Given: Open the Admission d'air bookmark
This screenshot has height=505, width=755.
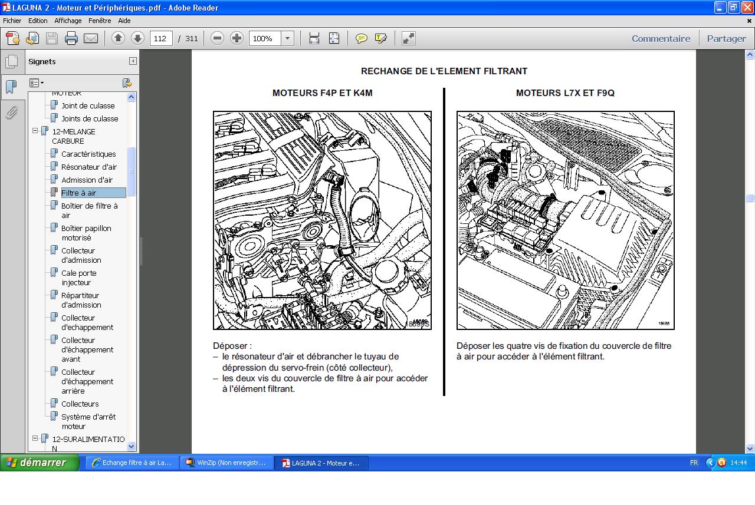Looking at the screenshot, I should point(87,180).
